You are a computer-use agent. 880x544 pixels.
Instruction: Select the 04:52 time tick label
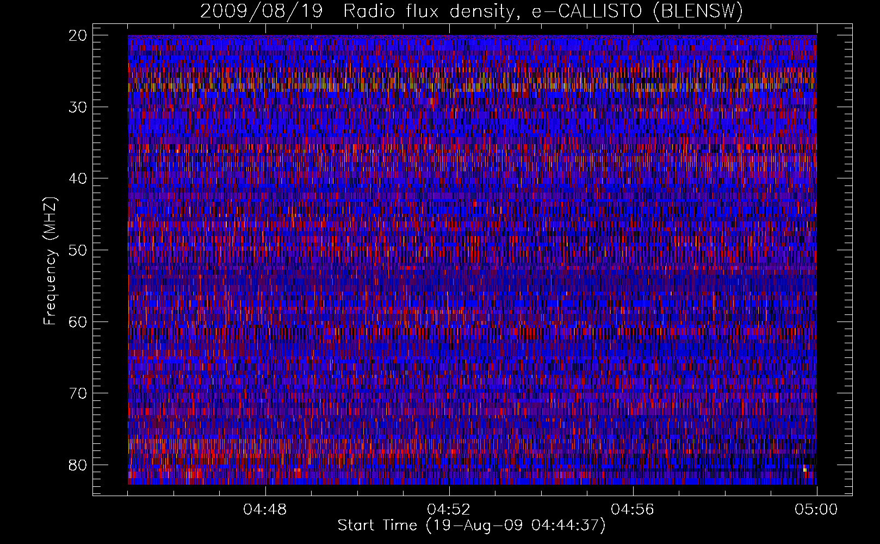click(x=449, y=510)
